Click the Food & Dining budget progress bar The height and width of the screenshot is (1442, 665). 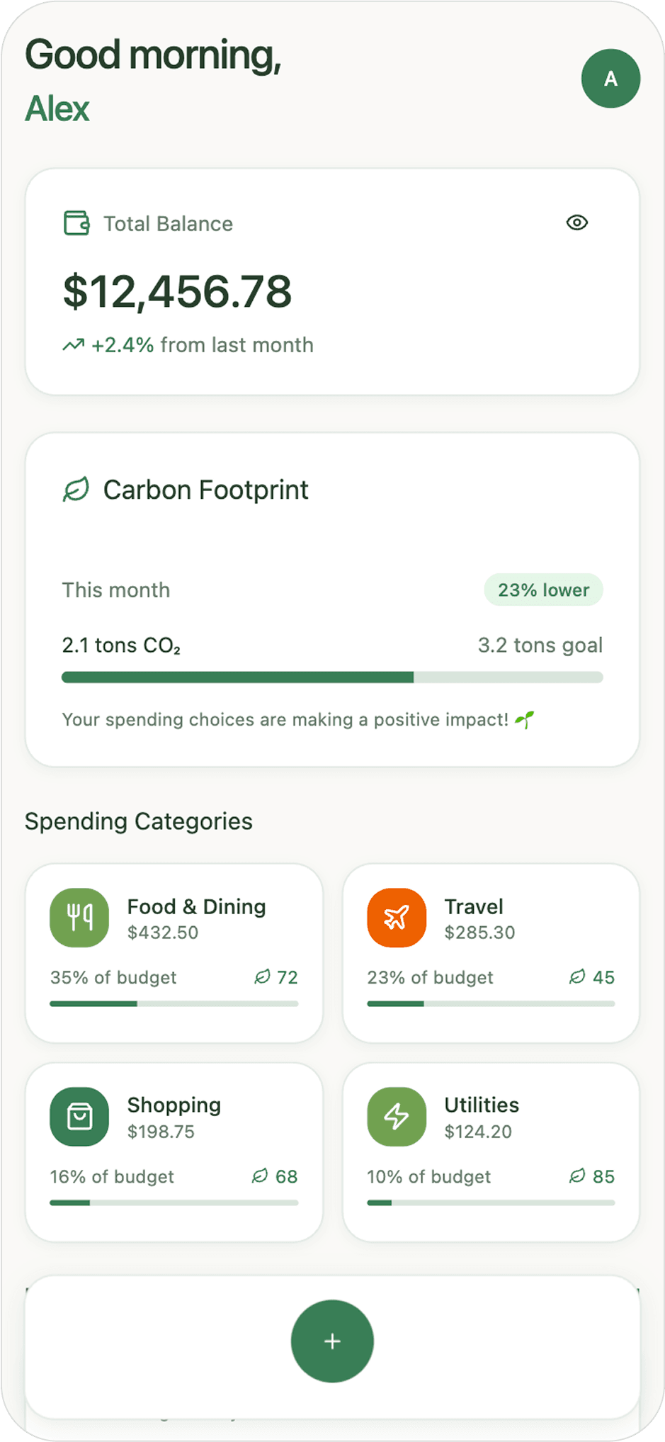(174, 1003)
